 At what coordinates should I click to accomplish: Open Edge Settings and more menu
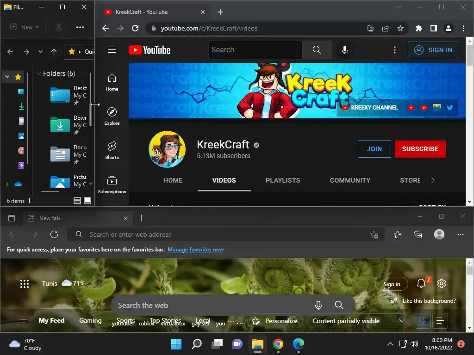point(461,234)
